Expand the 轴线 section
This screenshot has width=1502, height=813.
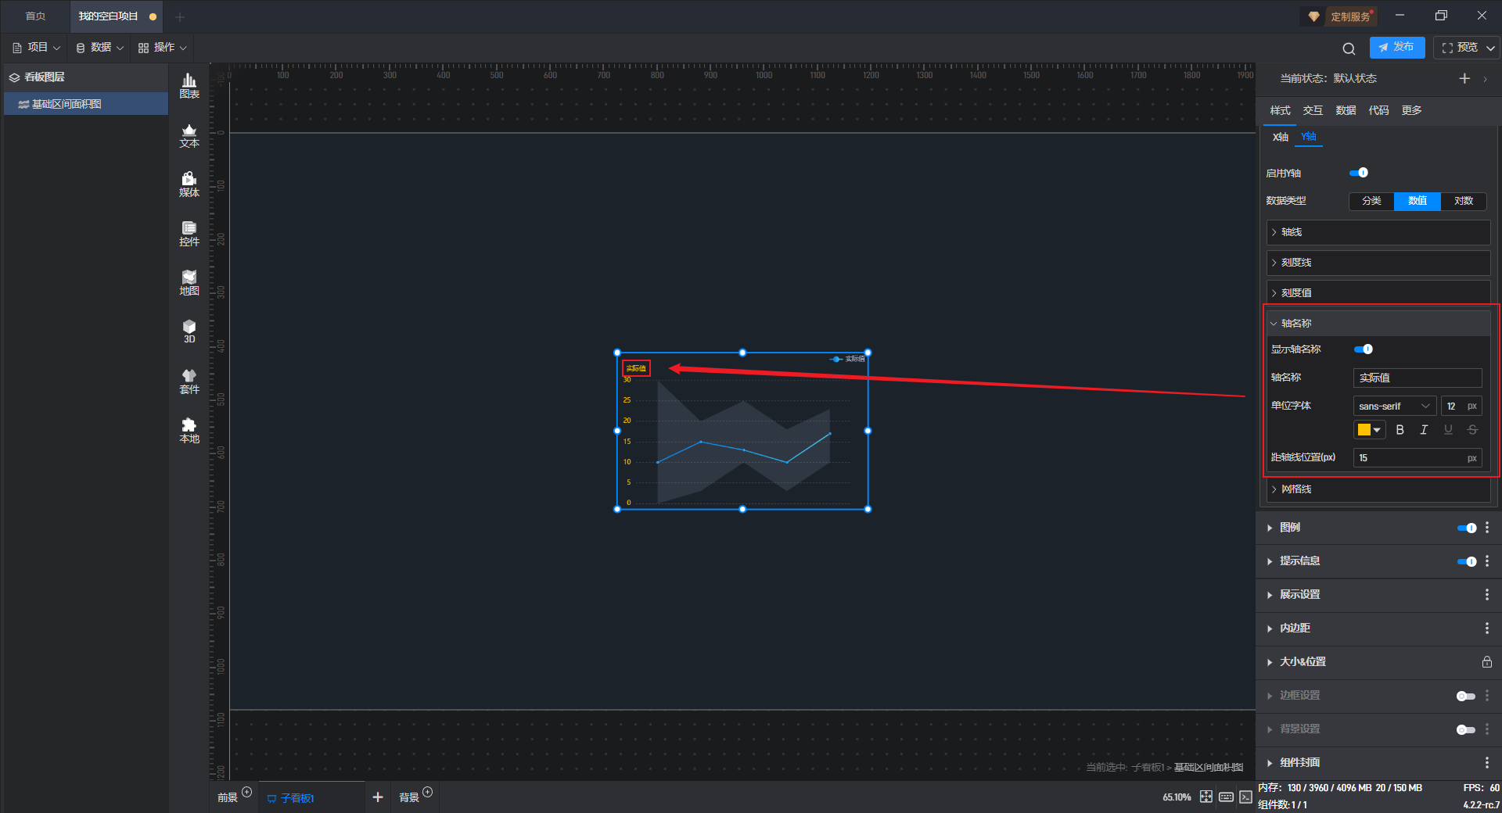point(1378,232)
